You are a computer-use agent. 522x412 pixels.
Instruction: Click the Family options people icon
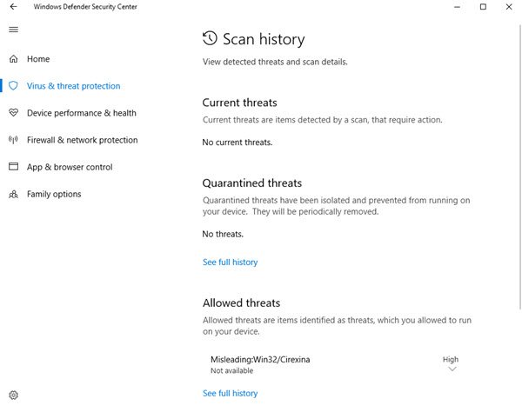tap(13, 194)
